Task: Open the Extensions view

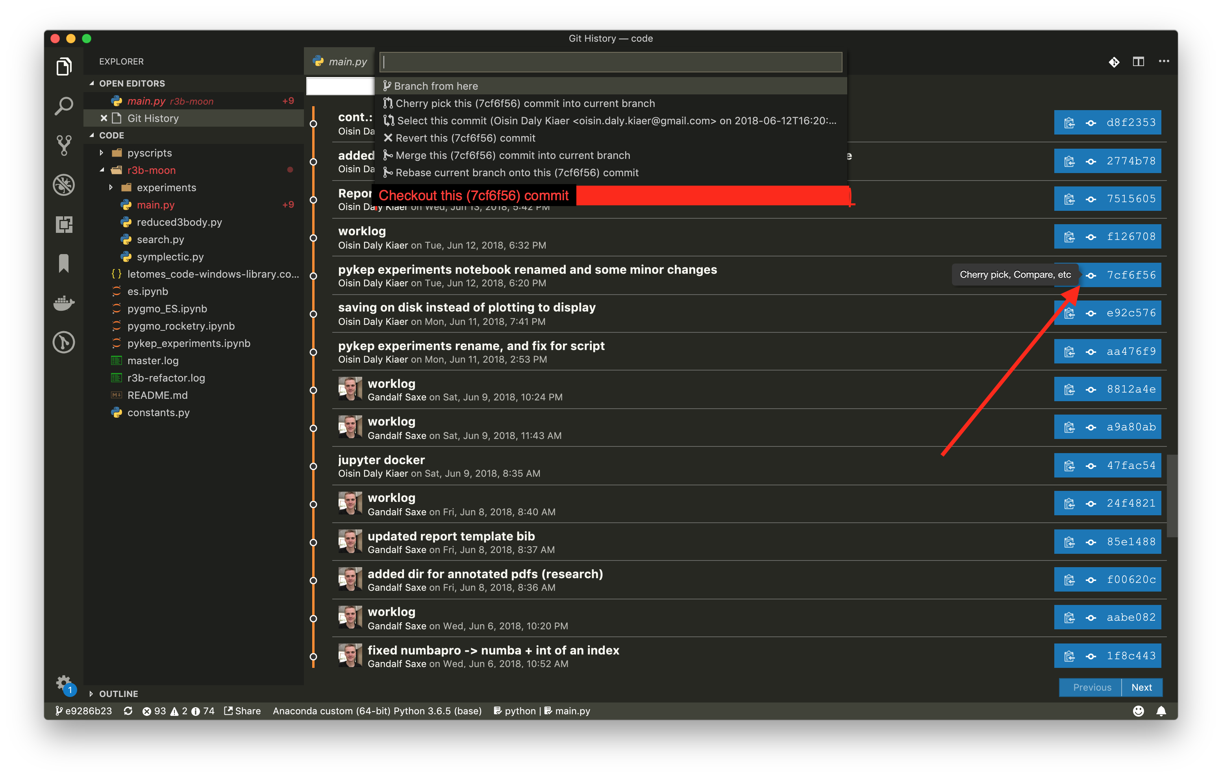Action: 63,224
